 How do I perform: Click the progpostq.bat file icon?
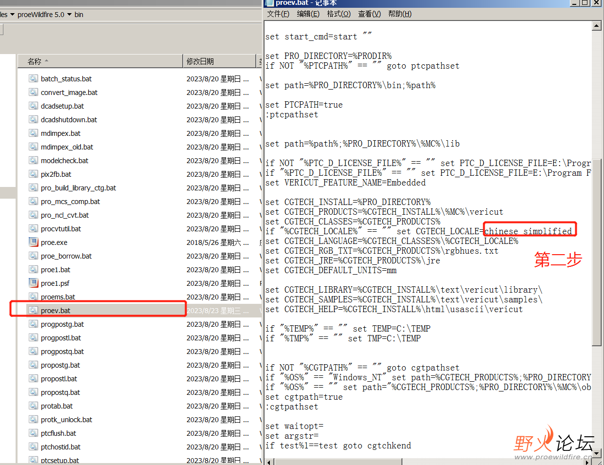(x=33, y=351)
